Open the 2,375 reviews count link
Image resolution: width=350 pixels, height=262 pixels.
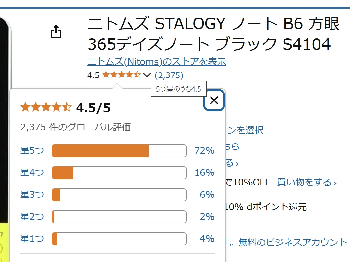pos(169,75)
